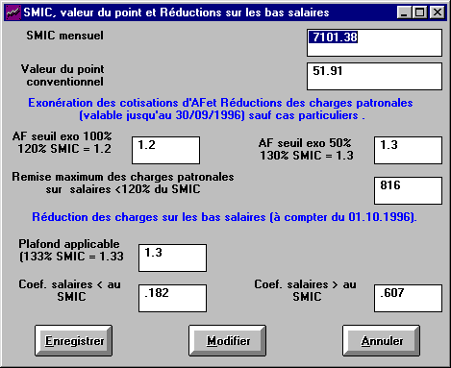Select the Valeur du point conventionnel field
The width and height of the screenshot is (451, 368).
coord(374,77)
